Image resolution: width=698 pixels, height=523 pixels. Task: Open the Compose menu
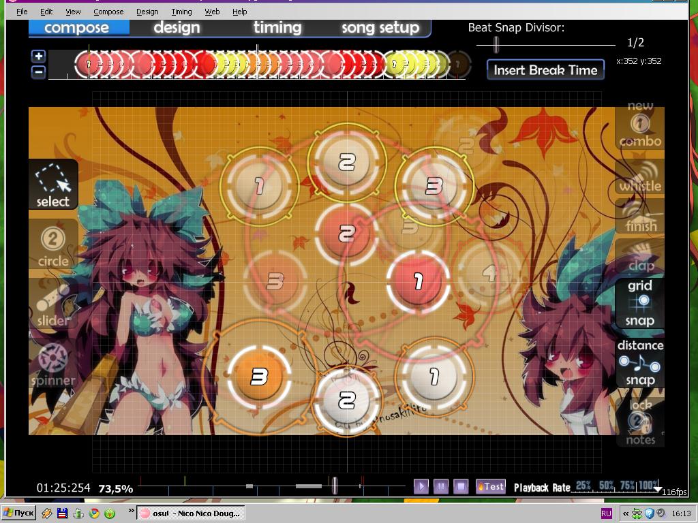tap(108, 12)
